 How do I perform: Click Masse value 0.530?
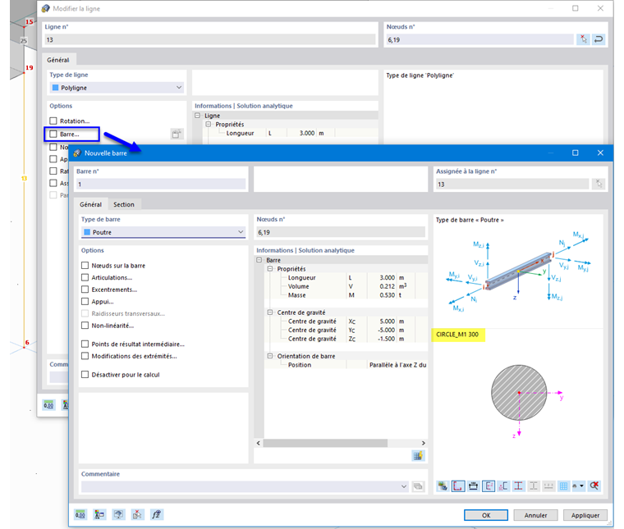[x=387, y=295]
